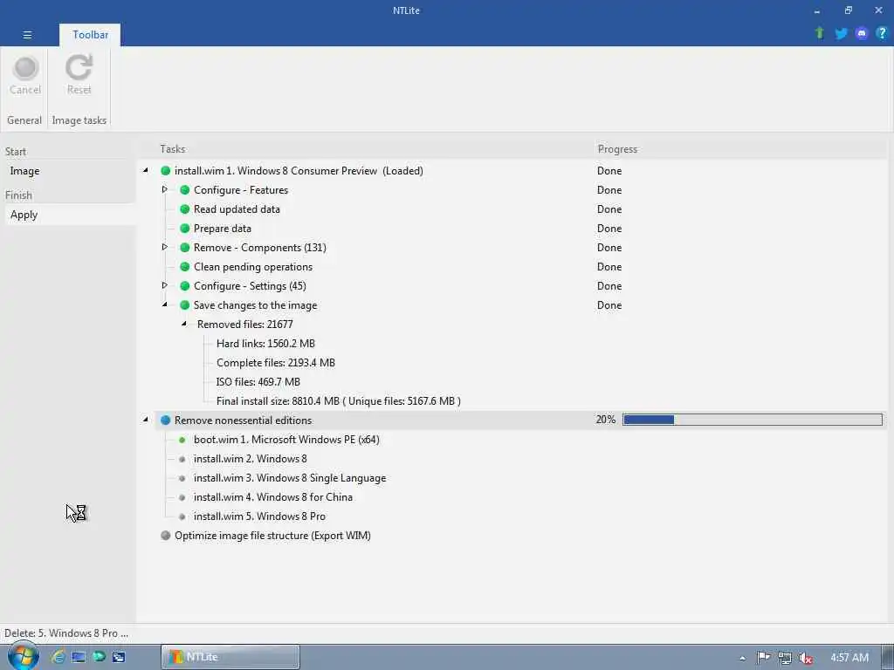This screenshot has width=894, height=670.
Task: Collapse Remove nonessential editions node
Action: coord(146,420)
